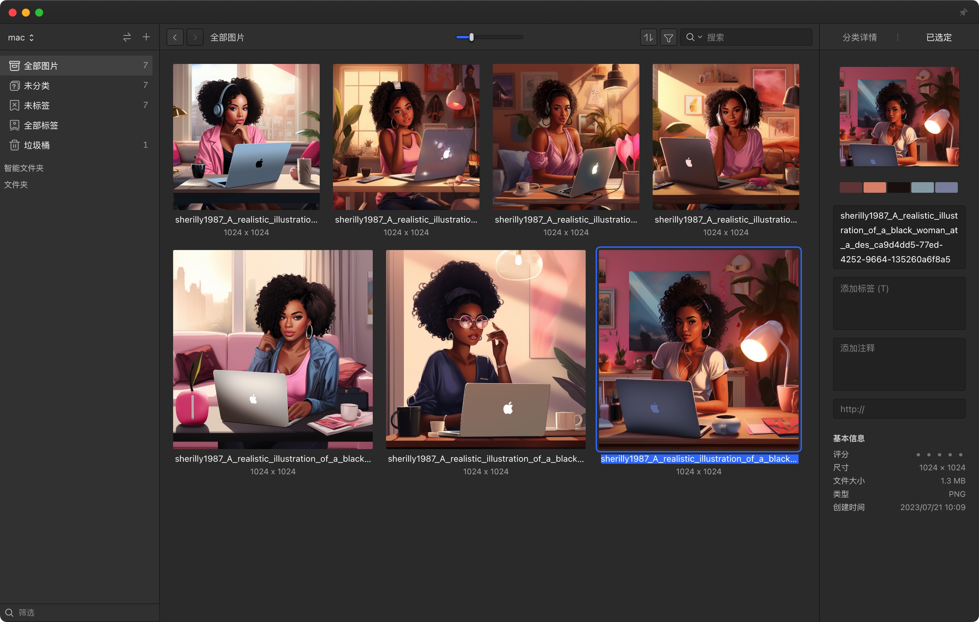Image resolution: width=979 pixels, height=622 pixels.
Task: Open the trash (垃圾桶) folder
Action: 36,145
